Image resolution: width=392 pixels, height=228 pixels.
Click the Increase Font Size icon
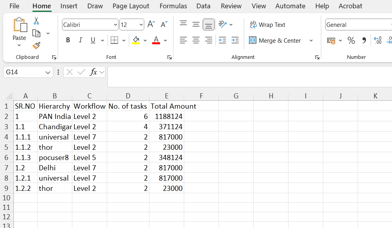[x=151, y=24]
